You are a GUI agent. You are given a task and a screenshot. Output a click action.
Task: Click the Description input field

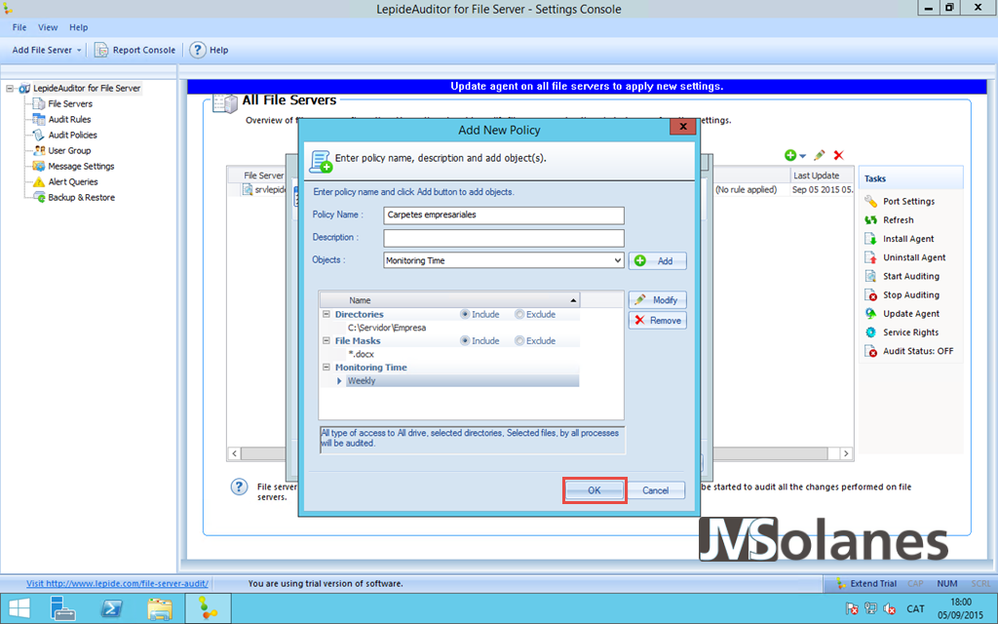pos(504,238)
